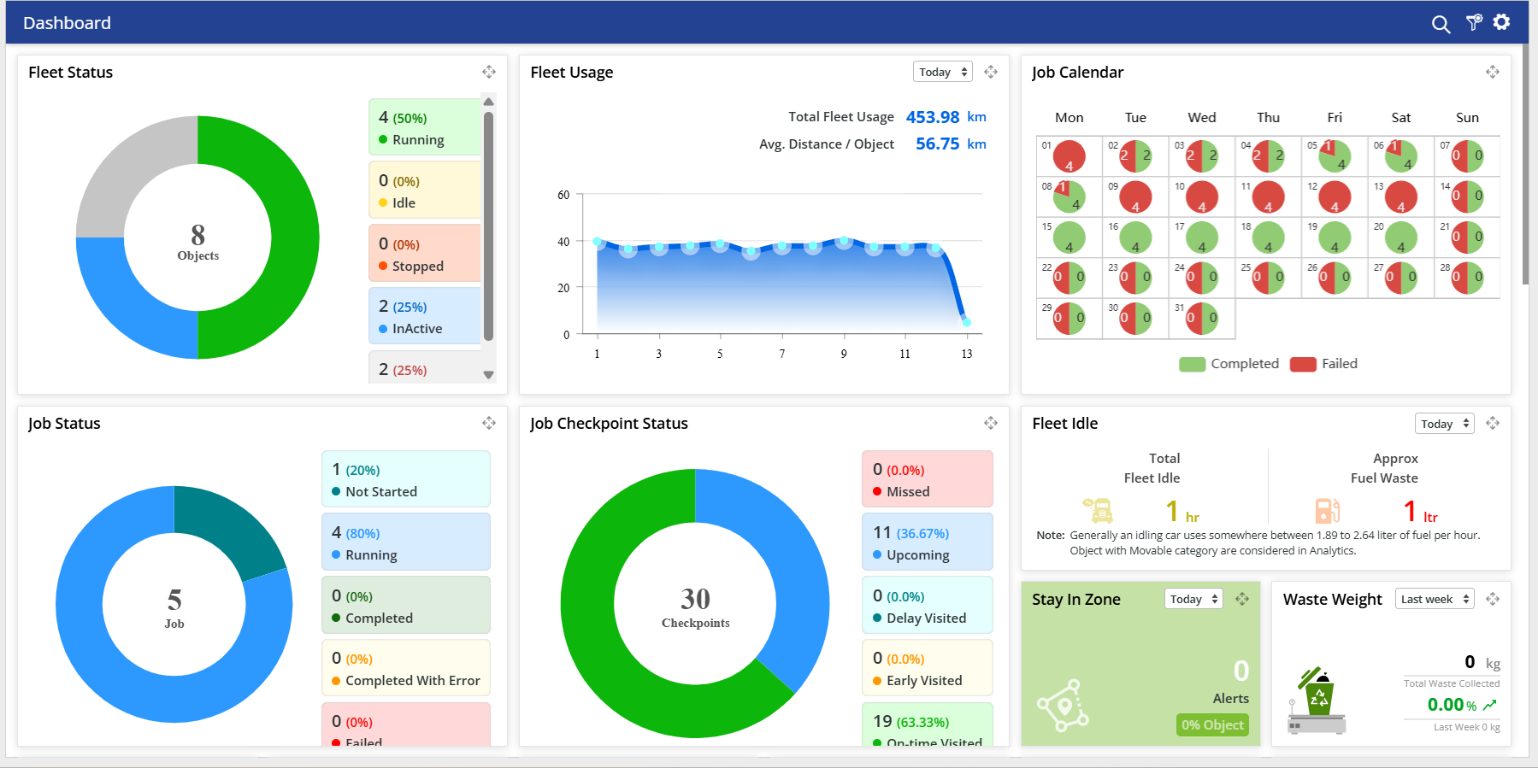This screenshot has height=768, width=1538.
Task: Click the Job Checkpoint Status move icon
Action: (x=991, y=423)
